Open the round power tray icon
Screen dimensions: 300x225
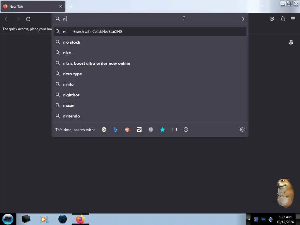coord(270,219)
